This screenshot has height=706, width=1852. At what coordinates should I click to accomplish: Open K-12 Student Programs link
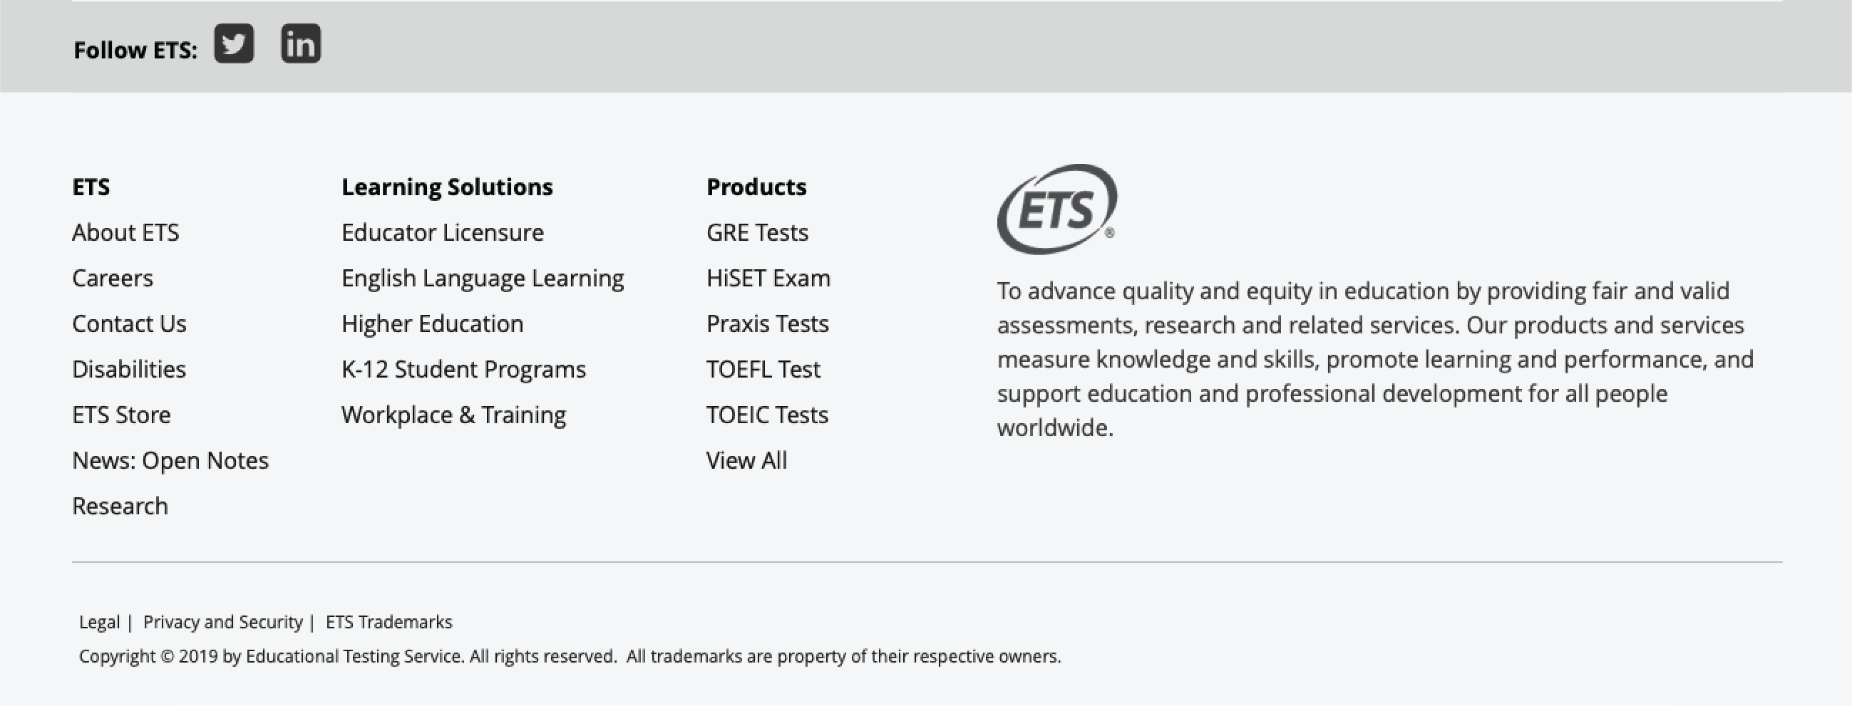(x=464, y=369)
